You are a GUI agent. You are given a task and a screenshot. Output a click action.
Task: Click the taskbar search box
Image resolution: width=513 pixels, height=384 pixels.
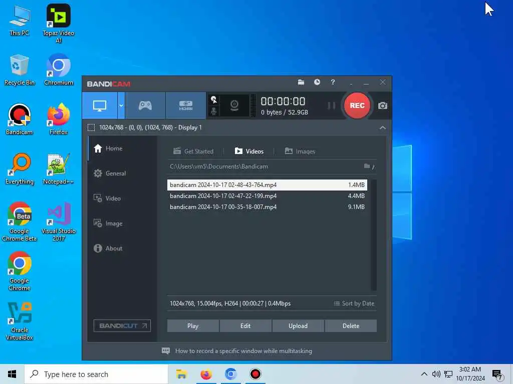[x=96, y=374]
